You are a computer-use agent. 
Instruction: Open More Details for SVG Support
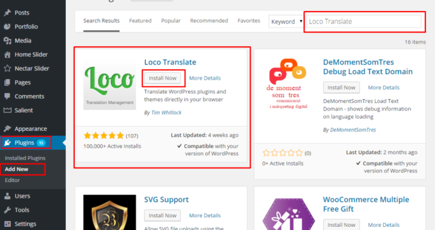[x=205, y=215]
